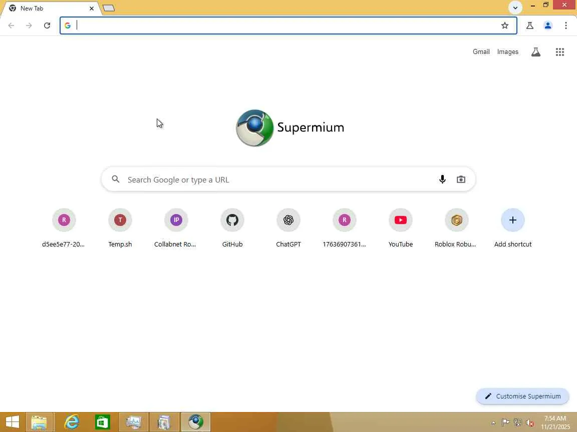This screenshot has width=577, height=432.
Task: Show hidden system tray icons
Action: point(493,423)
